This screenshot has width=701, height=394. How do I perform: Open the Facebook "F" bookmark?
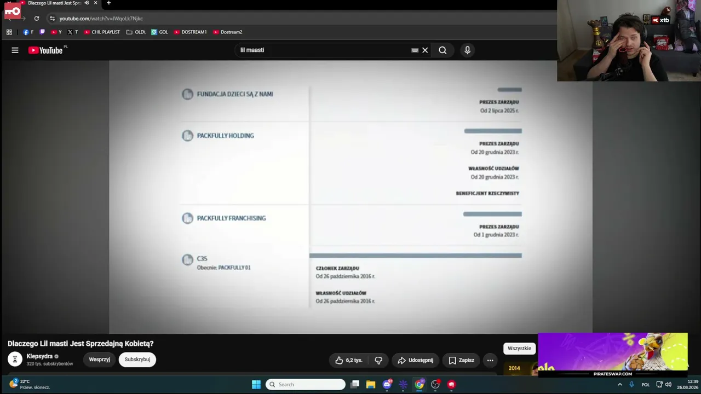(x=28, y=32)
